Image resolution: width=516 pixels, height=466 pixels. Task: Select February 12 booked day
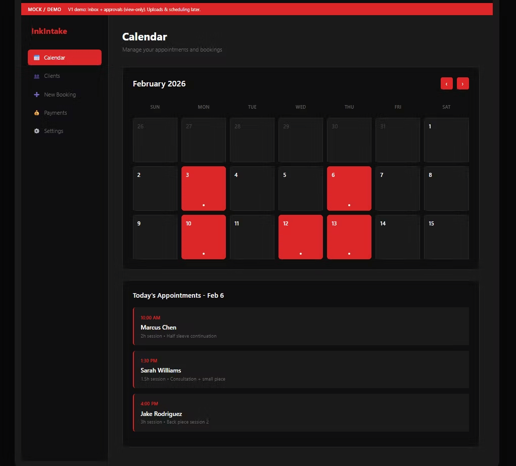(300, 237)
